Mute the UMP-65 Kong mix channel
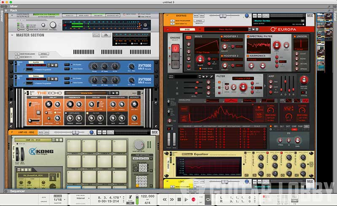Screen dimensions: 337x206 (x=40, y=132)
